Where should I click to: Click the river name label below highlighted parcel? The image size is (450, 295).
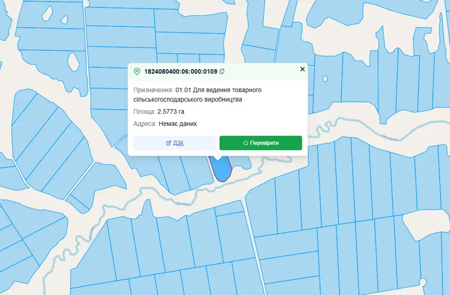183,204
